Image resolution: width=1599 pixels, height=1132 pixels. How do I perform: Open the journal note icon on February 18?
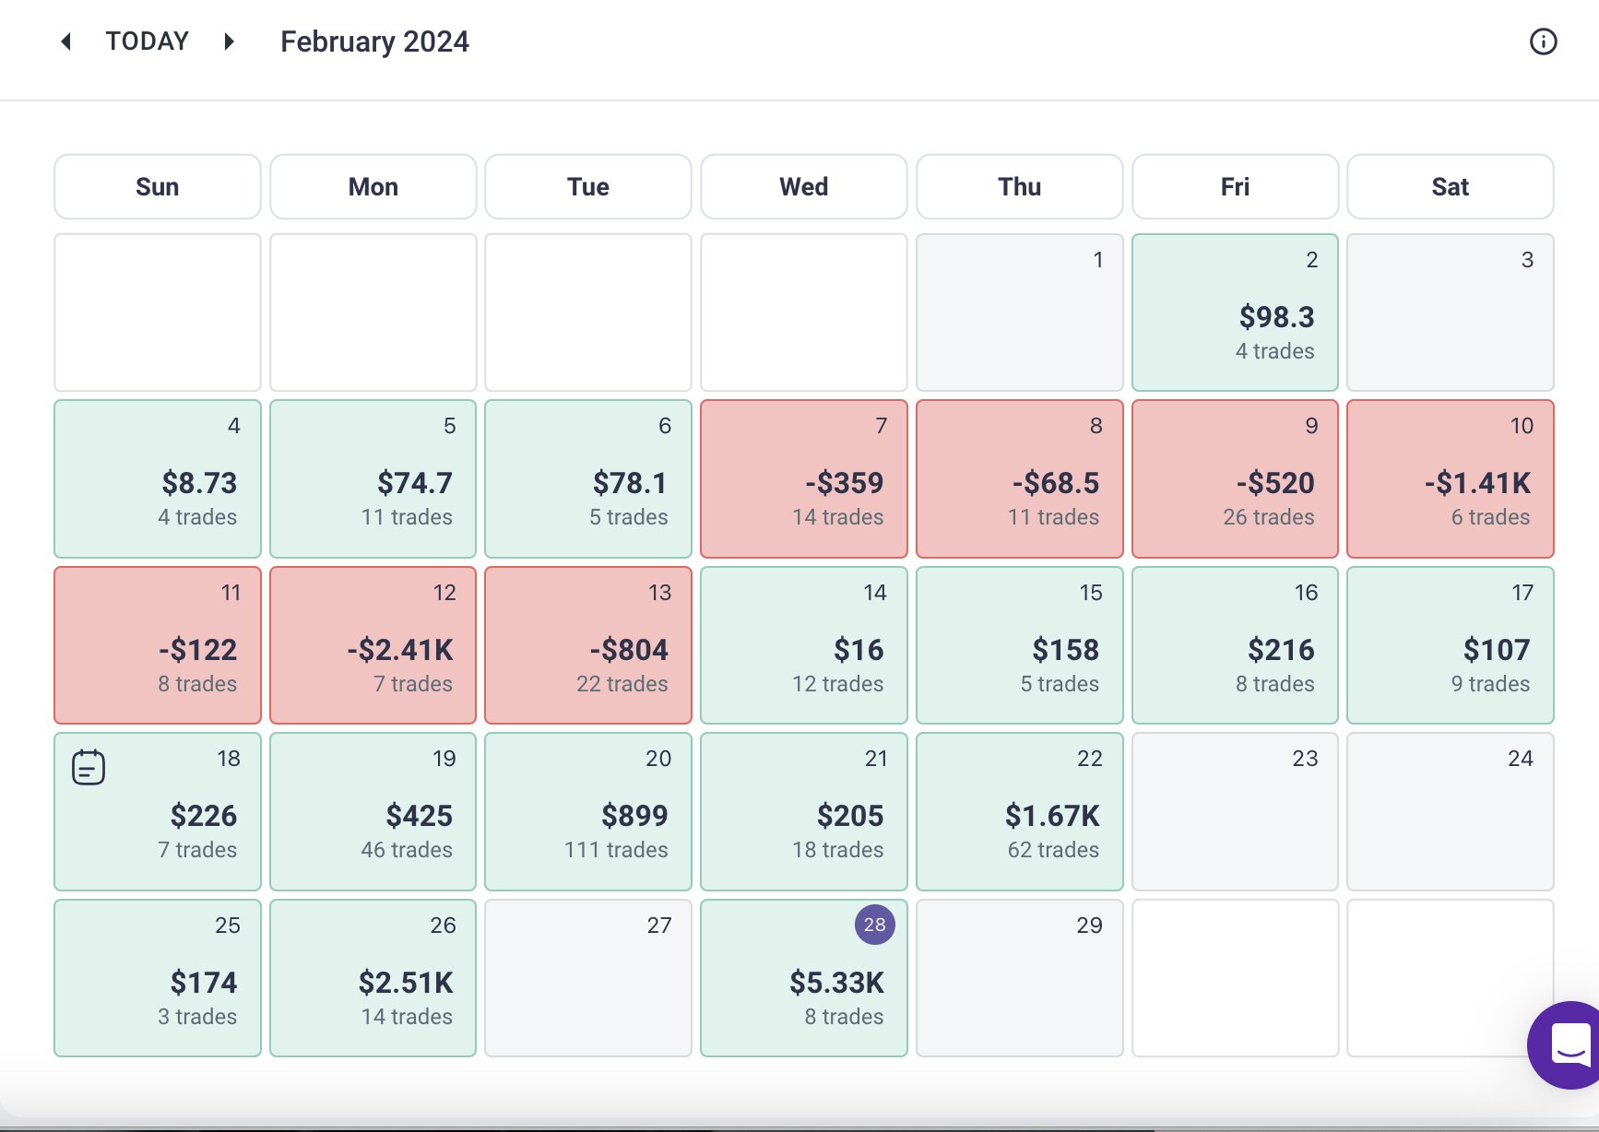click(89, 767)
